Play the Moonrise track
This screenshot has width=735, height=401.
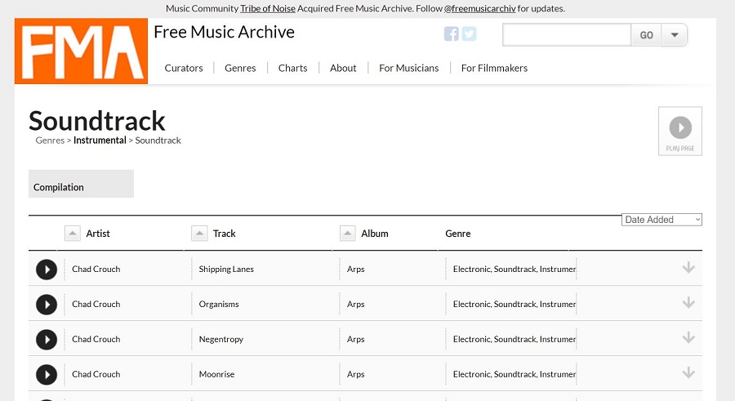pos(47,375)
